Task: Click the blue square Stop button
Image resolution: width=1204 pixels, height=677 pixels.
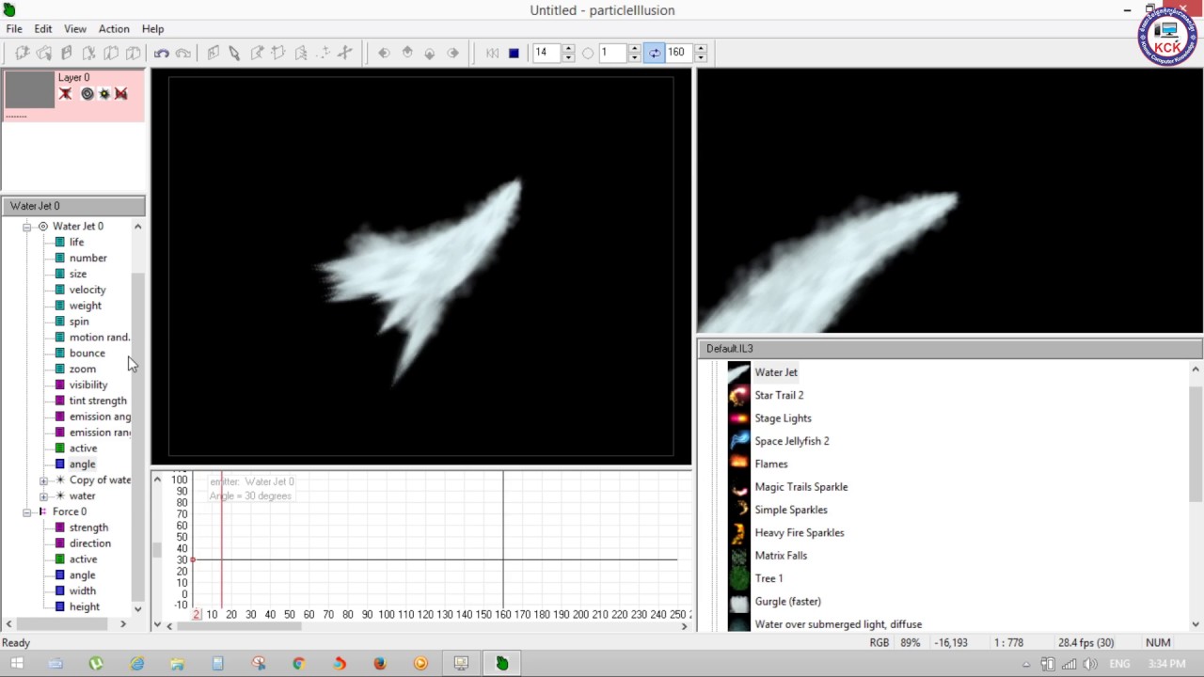Action: pos(514,53)
